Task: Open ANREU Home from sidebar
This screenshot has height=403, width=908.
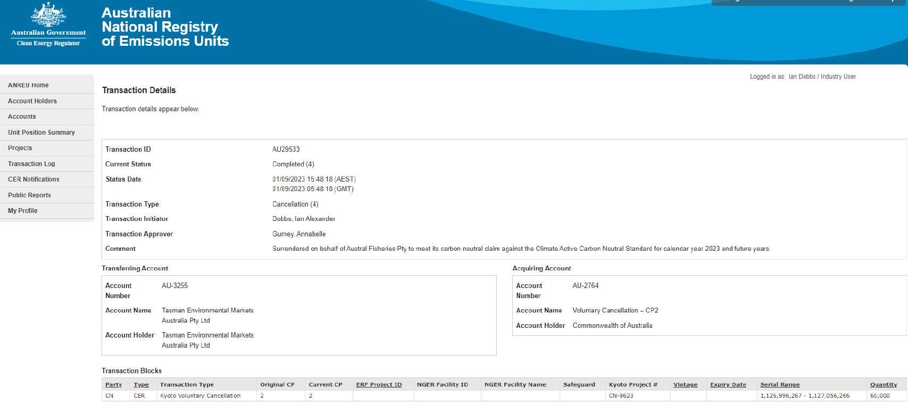Action: (28, 85)
